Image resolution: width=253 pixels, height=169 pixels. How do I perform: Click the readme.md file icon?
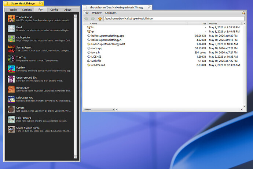[89, 65]
